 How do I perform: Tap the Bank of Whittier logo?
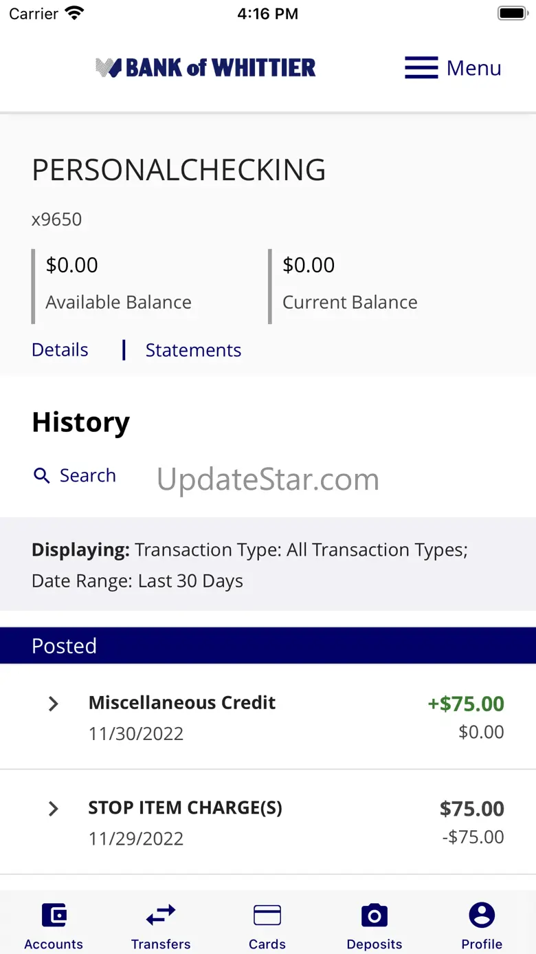205,67
